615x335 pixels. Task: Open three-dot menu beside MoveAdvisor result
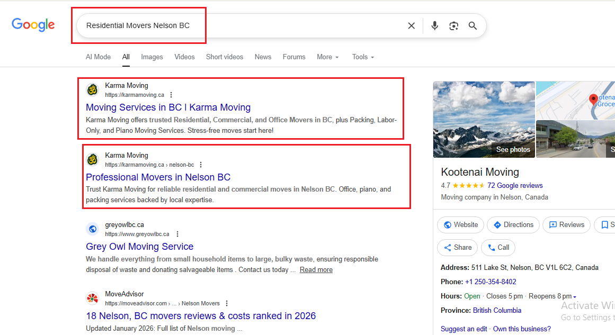[227, 304]
